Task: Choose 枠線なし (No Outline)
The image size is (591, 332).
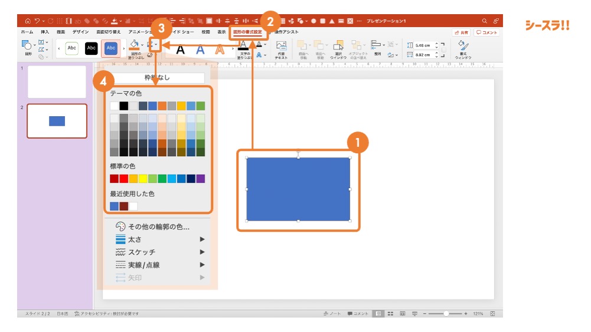Action: [156, 78]
